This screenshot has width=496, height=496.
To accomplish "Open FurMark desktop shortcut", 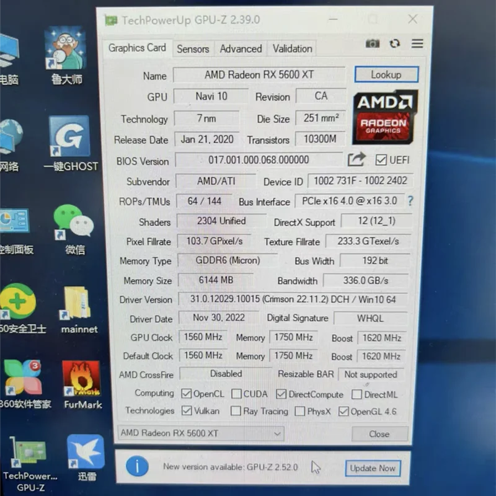I will point(82,384).
